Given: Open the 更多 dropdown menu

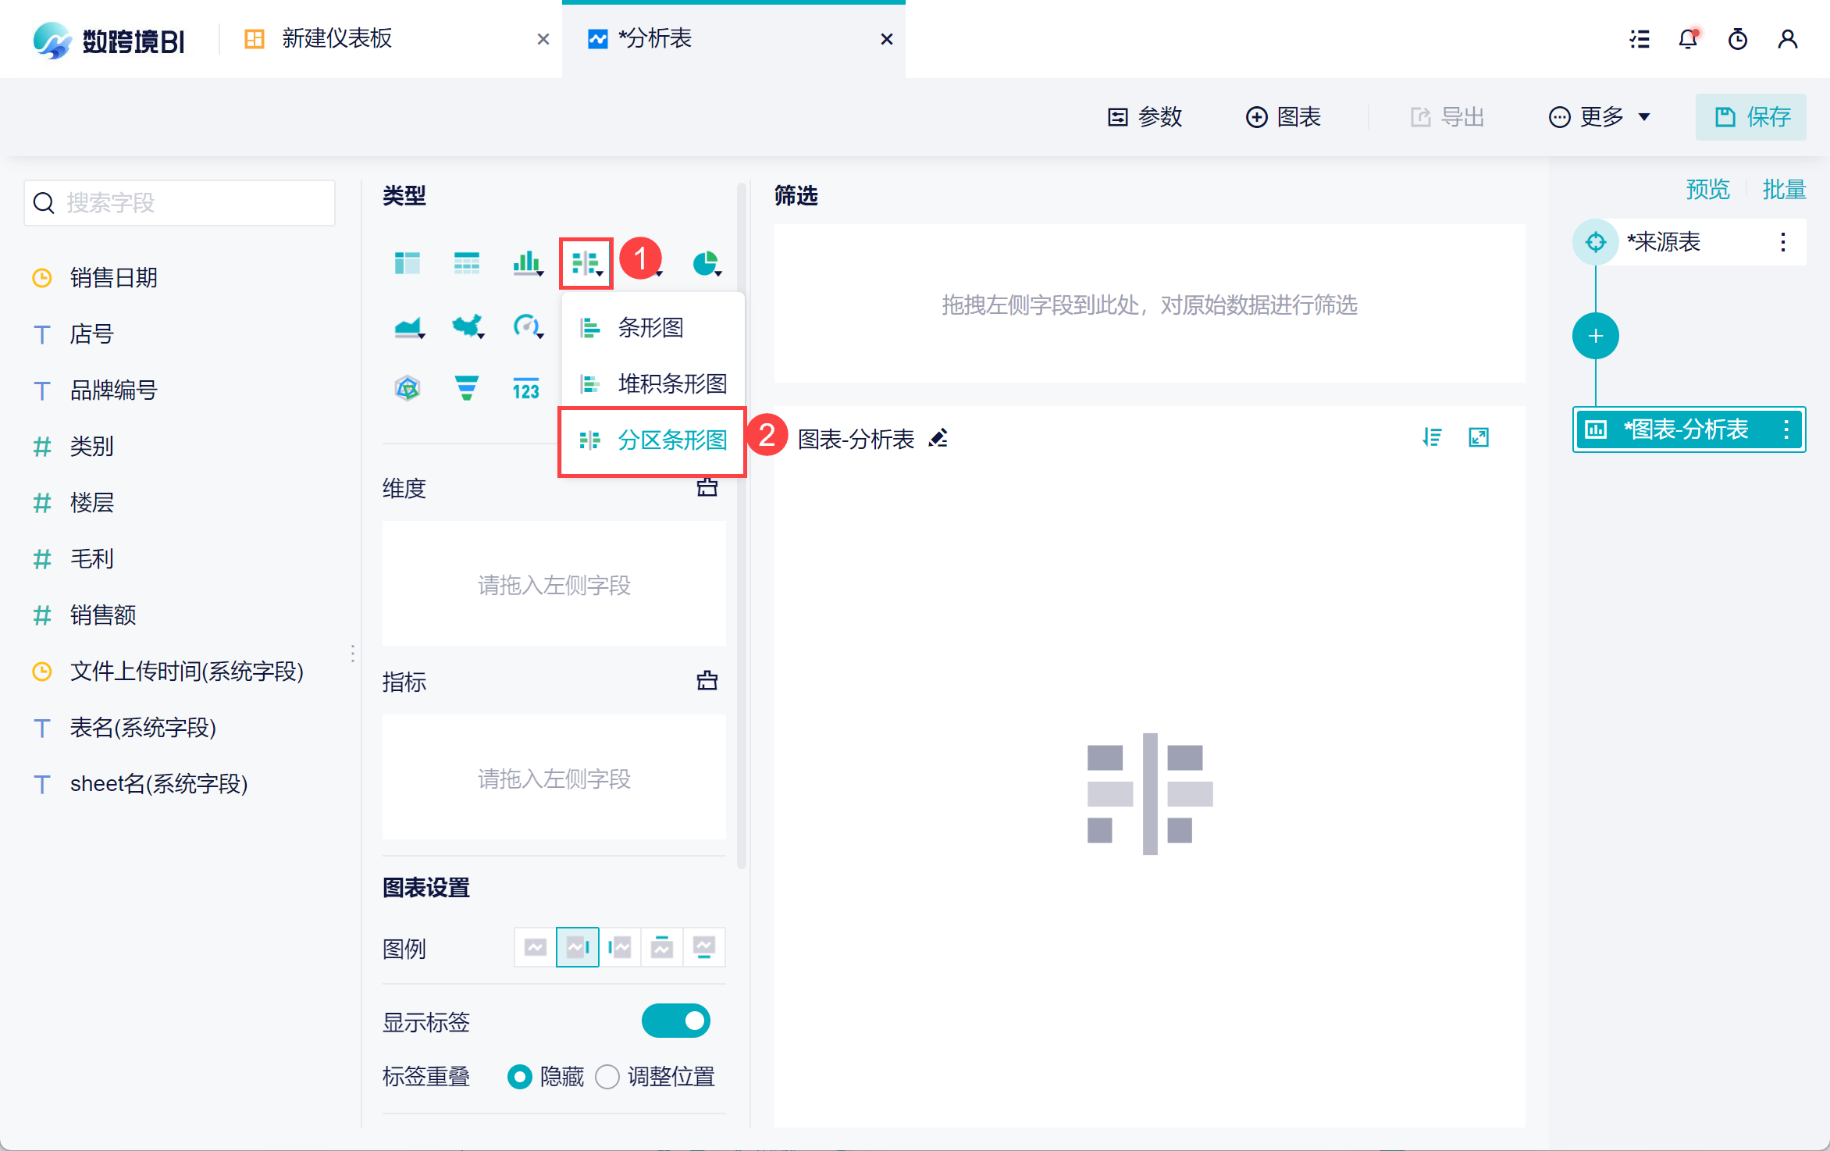Looking at the screenshot, I should tap(1599, 117).
